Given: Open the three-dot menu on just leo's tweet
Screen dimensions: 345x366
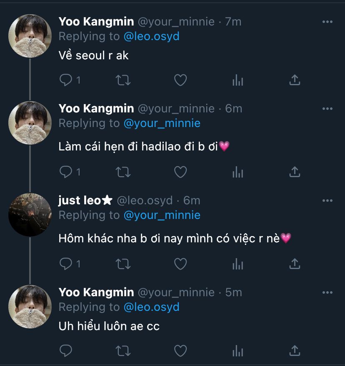Looking at the screenshot, I should click(x=327, y=201).
